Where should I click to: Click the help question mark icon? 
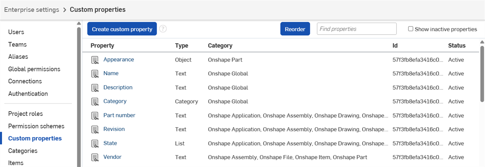163,29
